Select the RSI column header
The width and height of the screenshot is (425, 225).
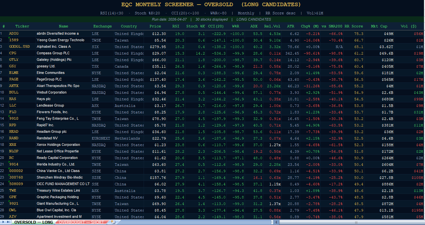pos(176,26)
